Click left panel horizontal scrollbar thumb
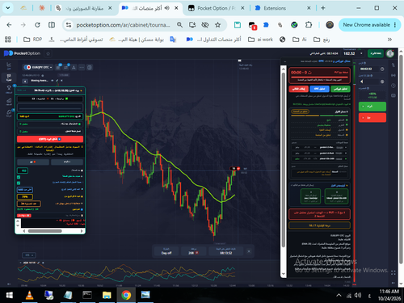404x303 pixels. click(45, 231)
